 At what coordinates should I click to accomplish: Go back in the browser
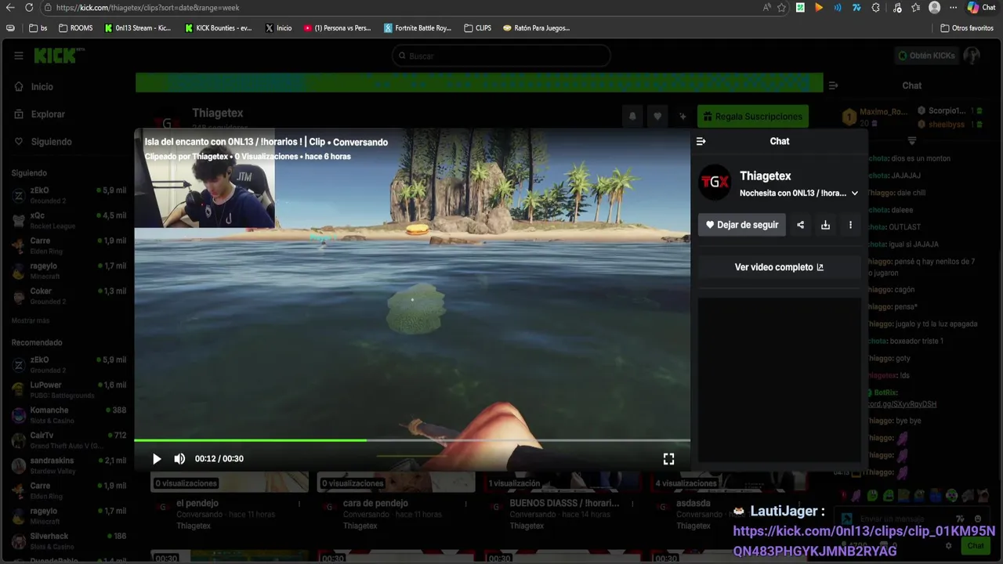(x=10, y=8)
